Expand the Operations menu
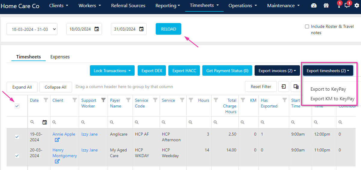 click(243, 5)
